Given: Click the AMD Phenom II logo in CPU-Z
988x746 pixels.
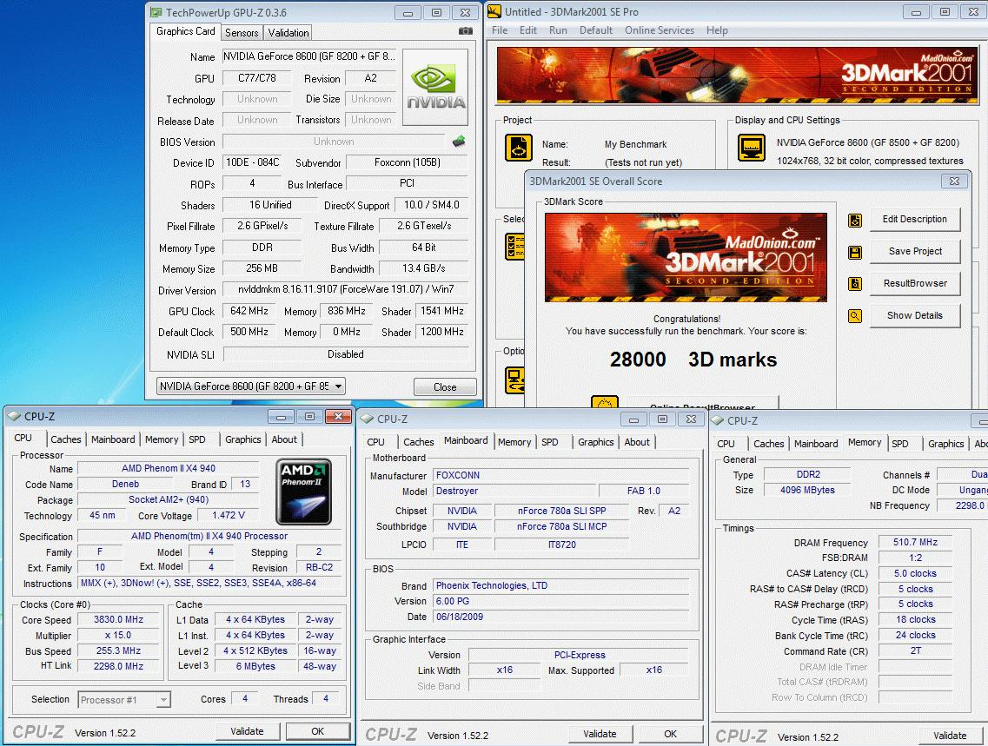Looking at the screenshot, I should pyautogui.click(x=304, y=492).
